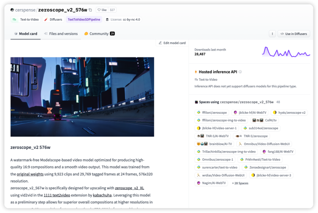The image size is (318, 213).
Task: Open space Omnibus/zeroscope-1
Action: coord(215,159)
